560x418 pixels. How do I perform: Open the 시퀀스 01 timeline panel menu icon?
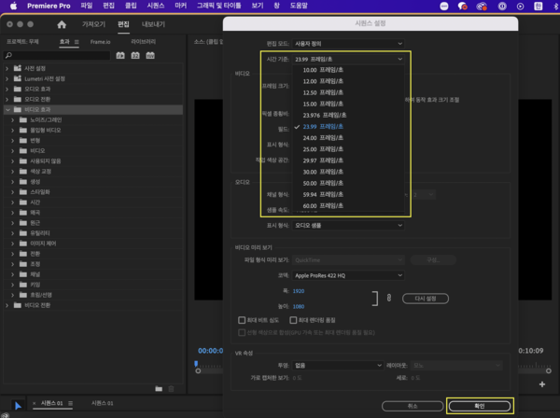(x=70, y=403)
